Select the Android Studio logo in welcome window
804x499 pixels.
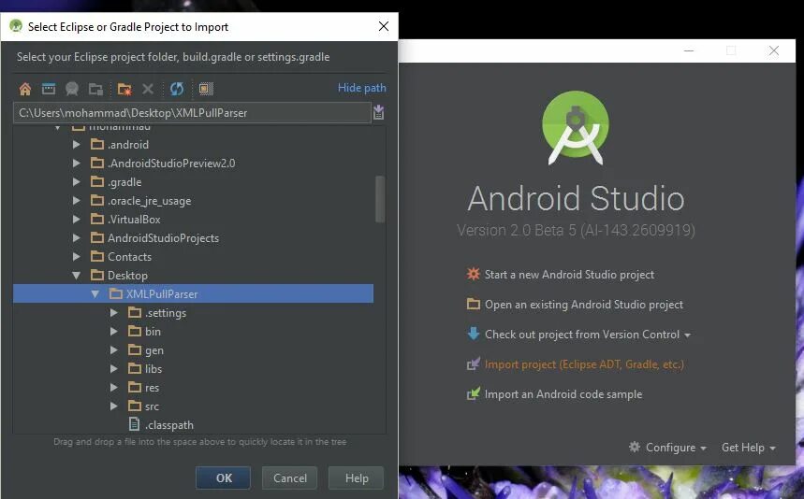coord(576,128)
